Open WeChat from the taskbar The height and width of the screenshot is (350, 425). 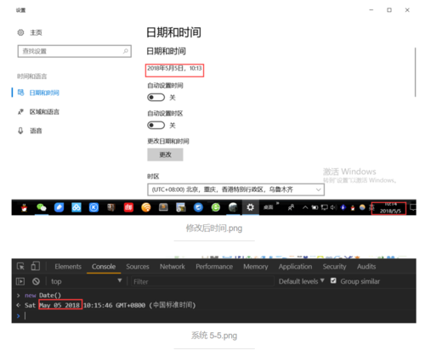point(42,207)
